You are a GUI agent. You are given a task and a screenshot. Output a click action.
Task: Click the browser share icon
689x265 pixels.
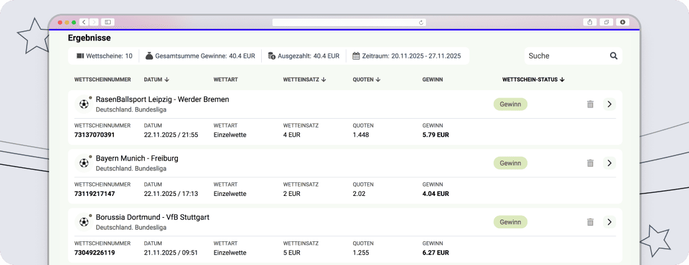[590, 22]
